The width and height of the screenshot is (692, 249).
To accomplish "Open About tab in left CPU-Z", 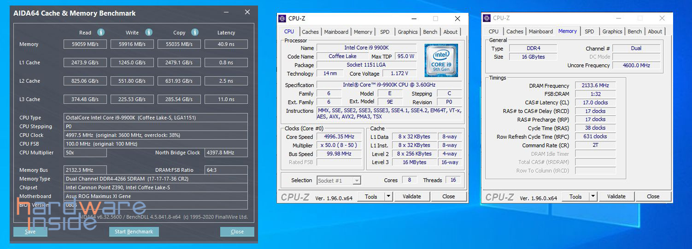I will tap(451, 32).
